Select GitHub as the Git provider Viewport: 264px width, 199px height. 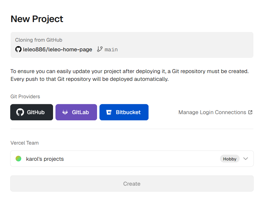[x=32, y=112]
